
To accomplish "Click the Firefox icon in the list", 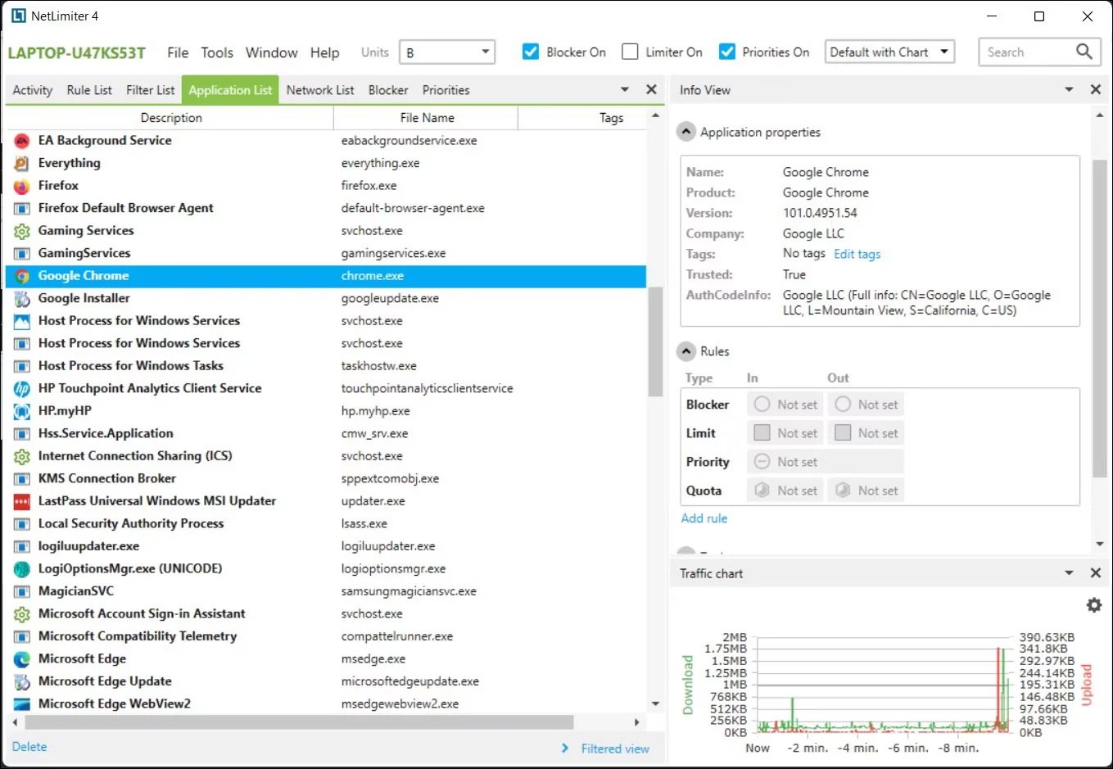I will click(x=22, y=186).
